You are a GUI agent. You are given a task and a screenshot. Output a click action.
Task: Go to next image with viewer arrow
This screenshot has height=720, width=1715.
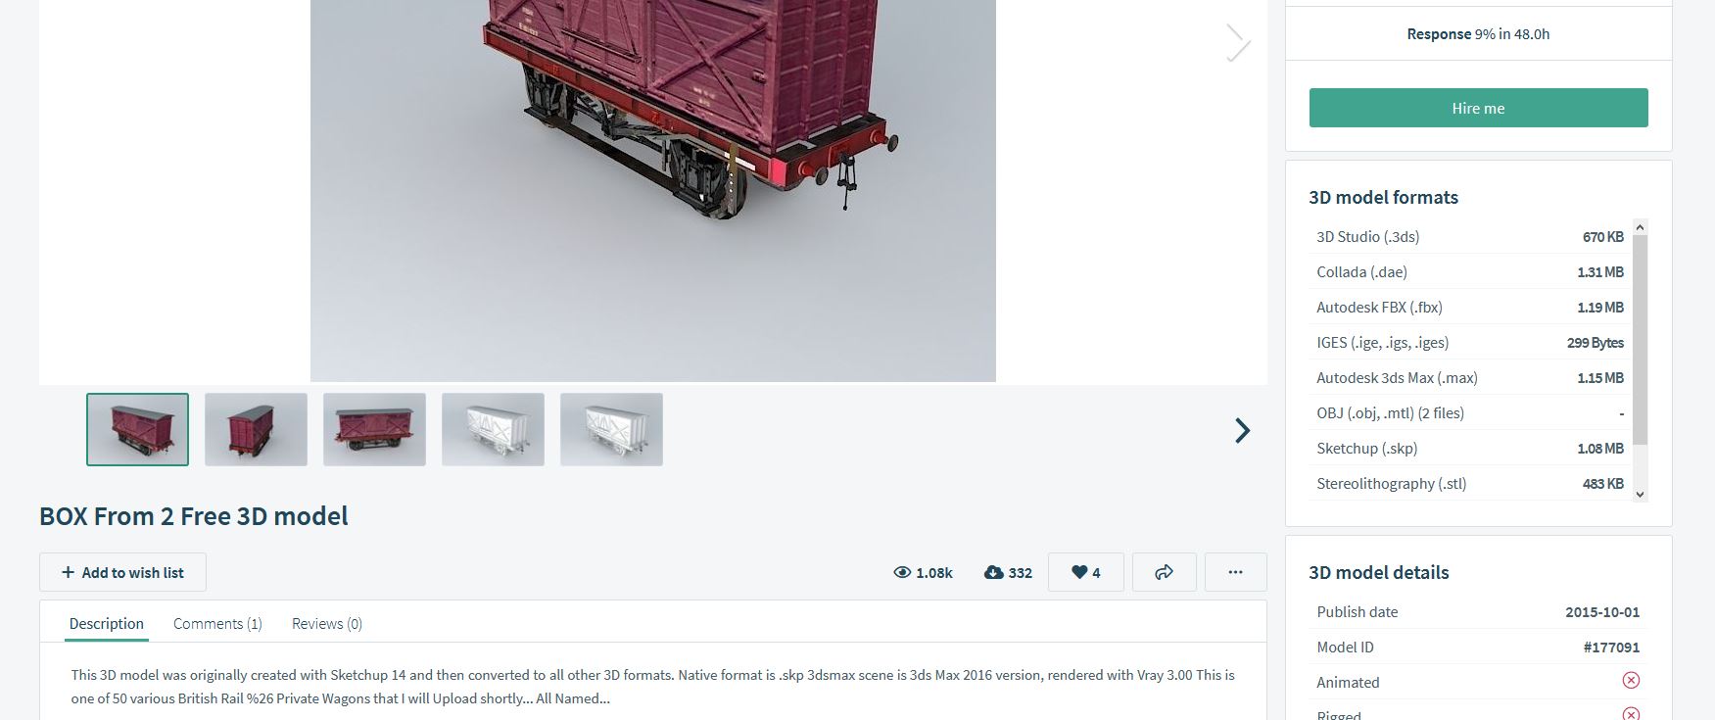[1238, 42]
